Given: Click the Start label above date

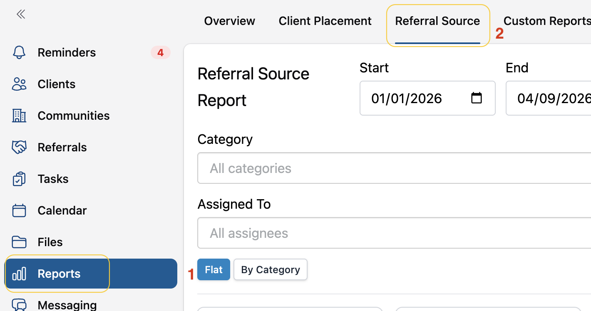Looking at the screenshot, I should (374, 68).
